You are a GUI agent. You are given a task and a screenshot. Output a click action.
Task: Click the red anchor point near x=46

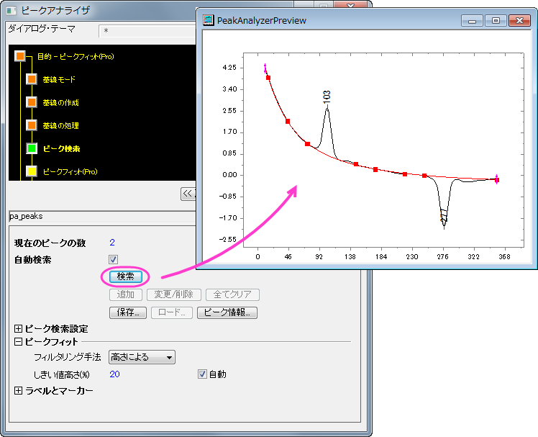pyautogui.click(x=288, y=121)
